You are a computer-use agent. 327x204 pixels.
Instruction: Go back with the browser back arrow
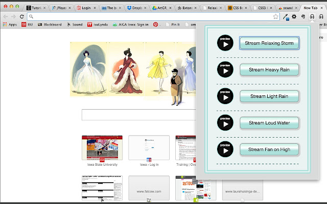tap(6, 16)
